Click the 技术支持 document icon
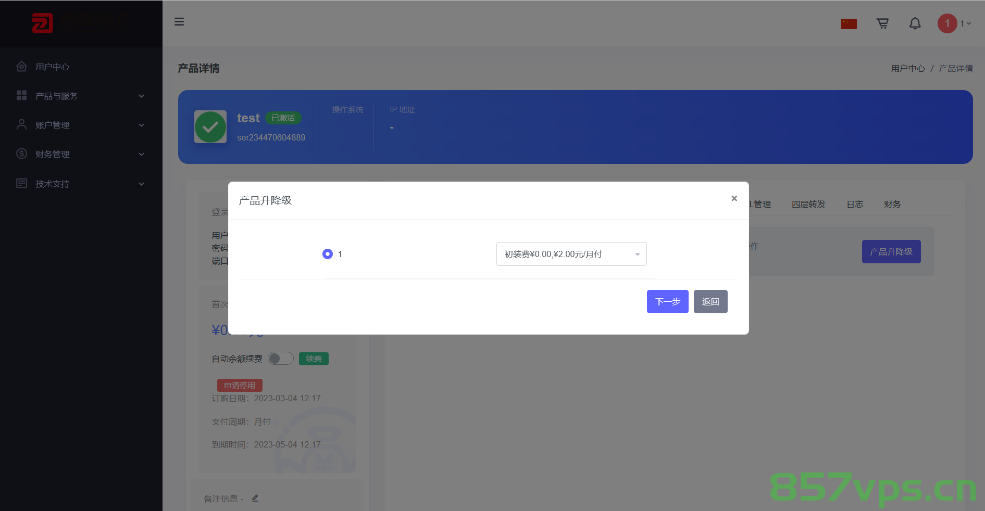Viewport: 985px width, 511px height. (21, 183)
